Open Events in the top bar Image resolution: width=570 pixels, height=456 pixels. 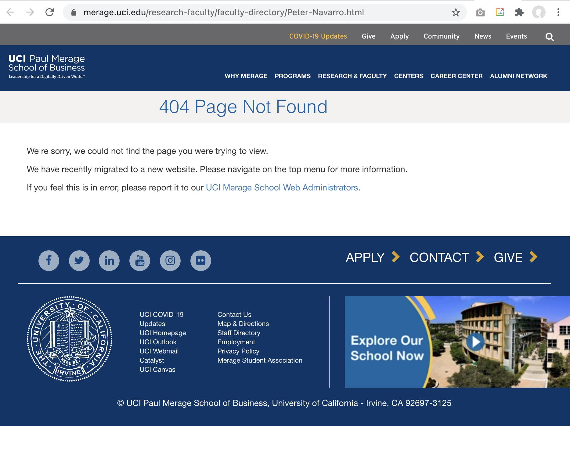[x=516, y=36]
